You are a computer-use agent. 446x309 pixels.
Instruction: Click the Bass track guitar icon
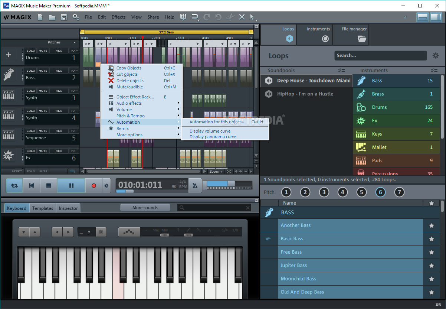(x=9, y=75)
